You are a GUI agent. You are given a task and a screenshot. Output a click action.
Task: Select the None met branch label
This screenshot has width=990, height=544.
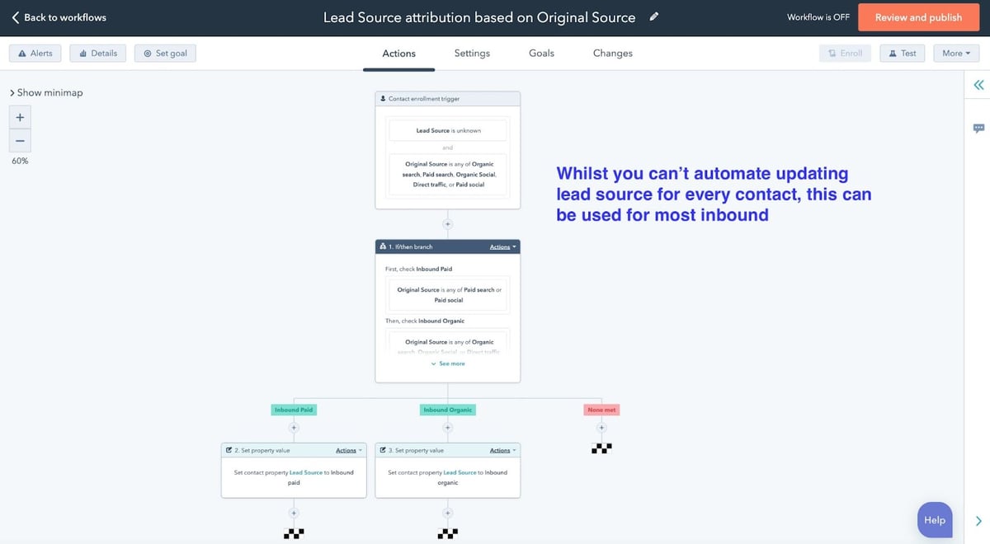[601, 409]
